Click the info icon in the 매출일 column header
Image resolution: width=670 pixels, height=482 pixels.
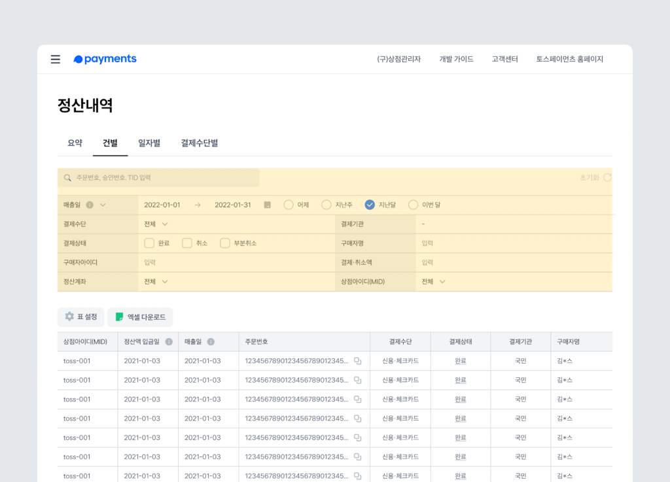click(211, 341)
